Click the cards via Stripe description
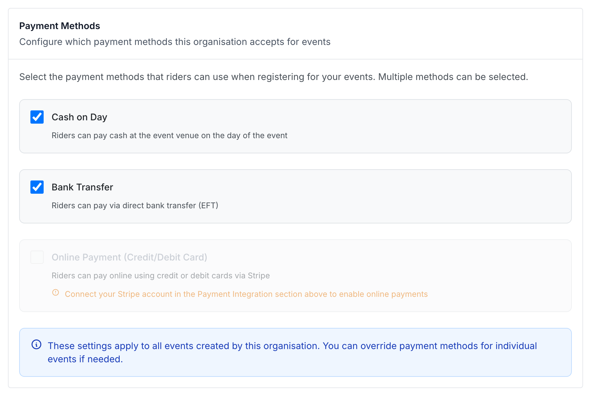591x396 pixels. coord(161,276)
